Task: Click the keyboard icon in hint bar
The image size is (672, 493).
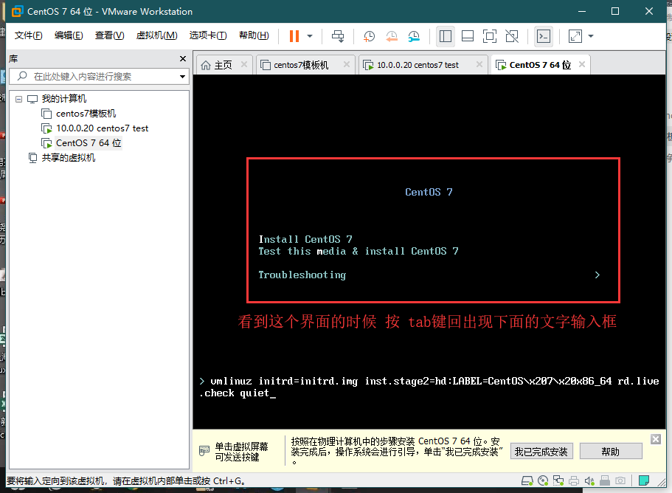Action: [204, 451]
